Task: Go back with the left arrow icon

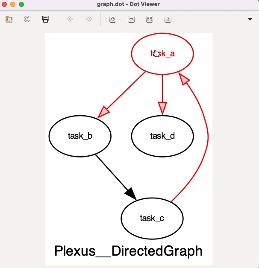Action: pos(71,19)
